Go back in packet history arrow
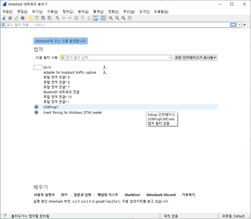 (64, 18)
